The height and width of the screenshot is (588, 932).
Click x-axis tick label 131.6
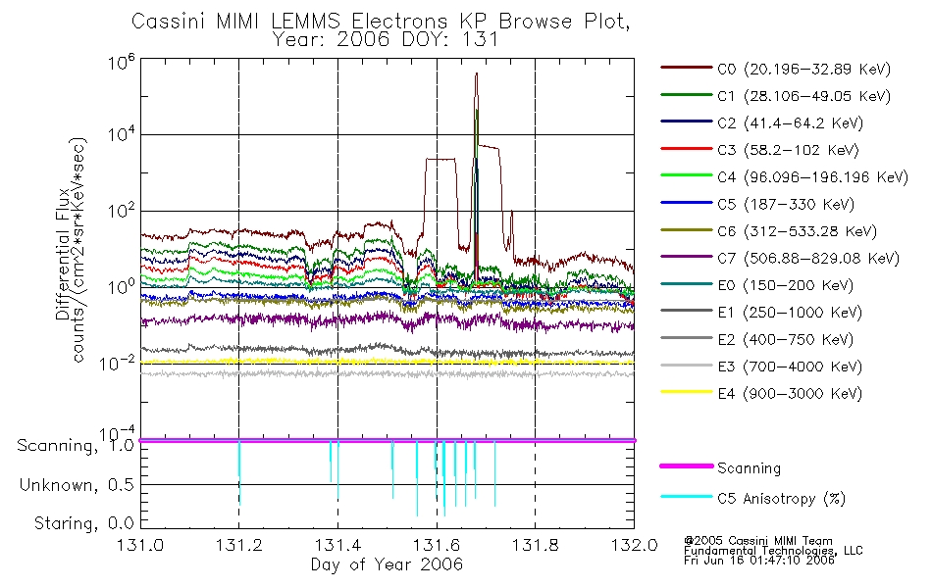click(x=437, y=545)
